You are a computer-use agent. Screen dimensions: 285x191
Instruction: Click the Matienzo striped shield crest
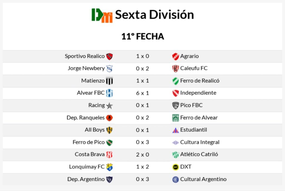tap(109, 81)
